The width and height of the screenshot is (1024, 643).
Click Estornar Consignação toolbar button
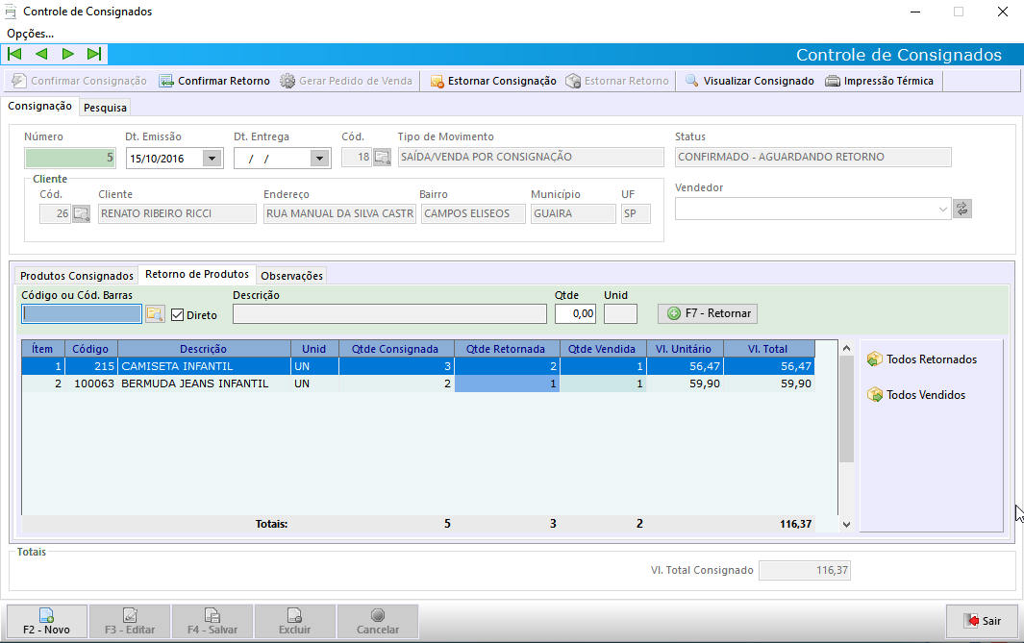tap(493, 81)
